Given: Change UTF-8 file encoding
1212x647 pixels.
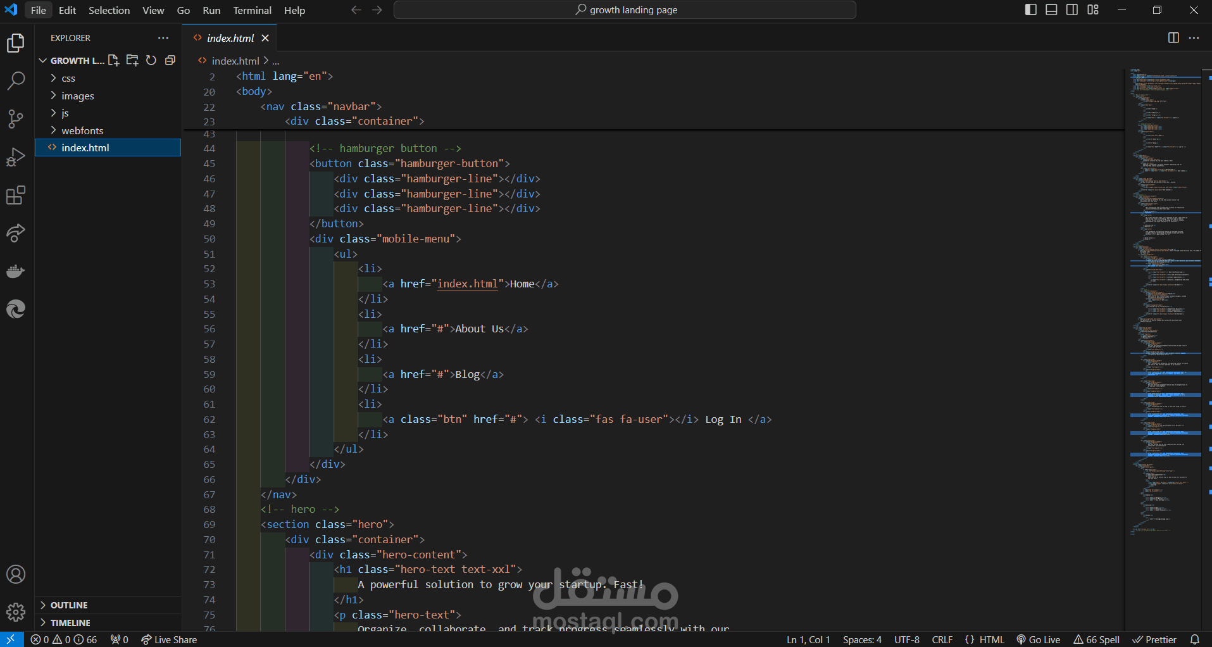Looking at the screenshot, I should (x=907, y=639).
